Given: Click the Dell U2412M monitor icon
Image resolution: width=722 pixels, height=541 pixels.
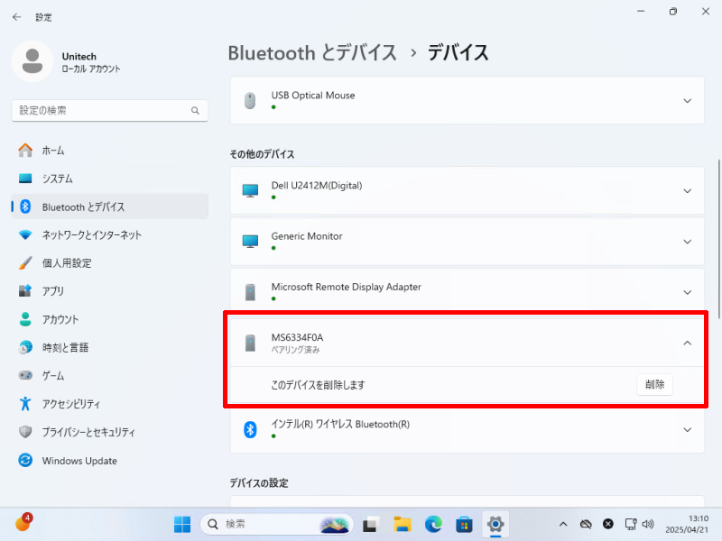Looking at the screenshot, I should pyautogui.click(x=251, y=190).
